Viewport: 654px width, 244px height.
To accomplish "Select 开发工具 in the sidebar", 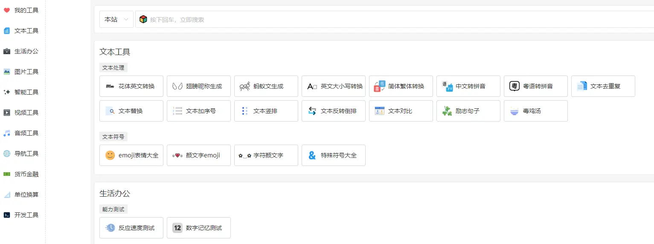I will pyautogui.click(x=26, y=215).
